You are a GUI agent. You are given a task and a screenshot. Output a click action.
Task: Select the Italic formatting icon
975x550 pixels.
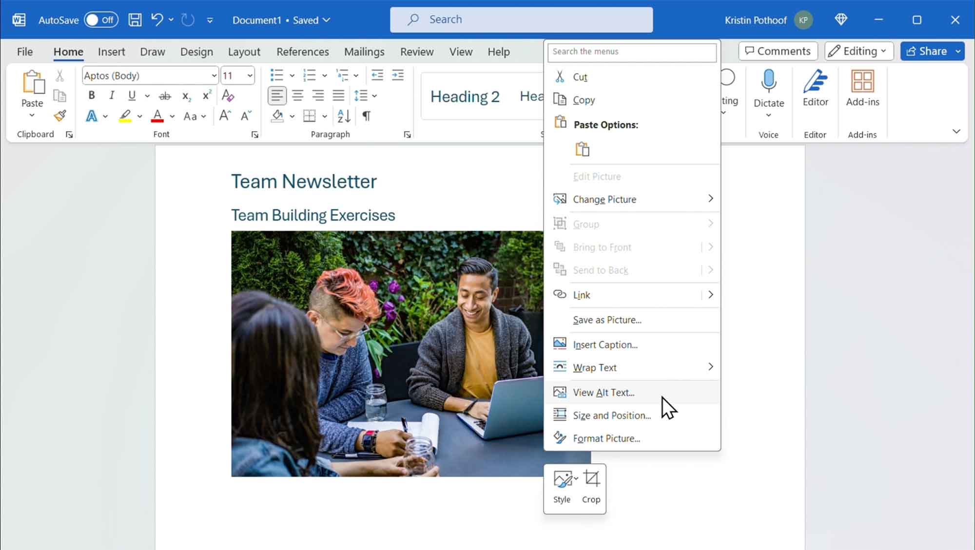(x=111, y=95)
